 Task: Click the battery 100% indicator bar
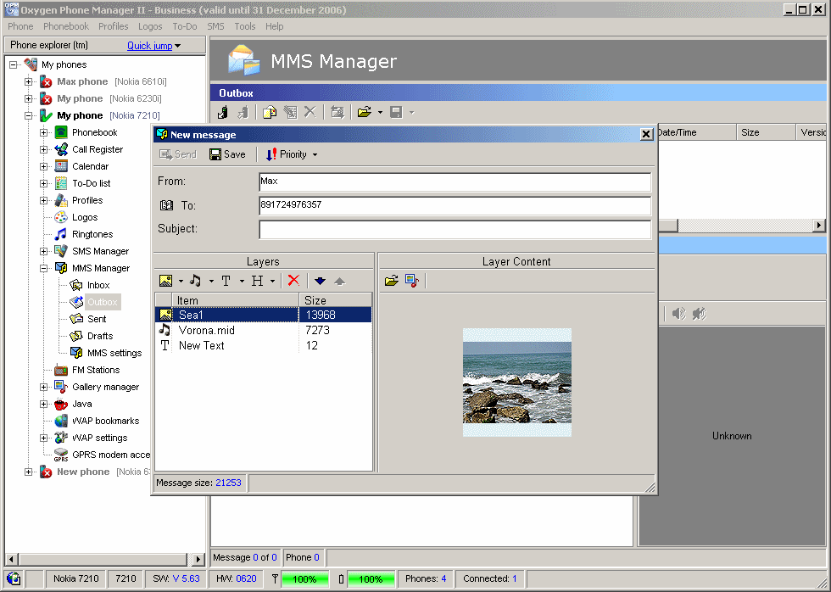click(371, 578)
